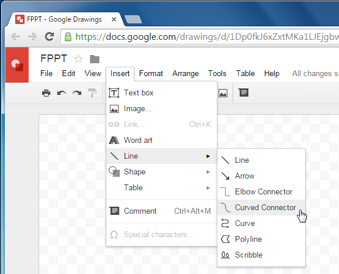Expand the Line submenu arrow
This screenshot has width=339, height=274.
point(208,156)
